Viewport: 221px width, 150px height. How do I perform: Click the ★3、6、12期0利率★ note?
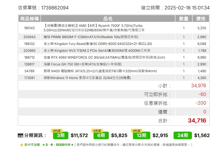click(58, 145)
